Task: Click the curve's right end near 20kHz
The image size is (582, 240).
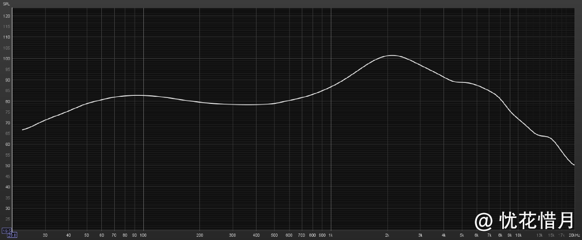Action: (x=573, y=165)
